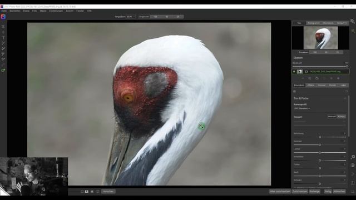Select the green Zoom tool
Image resolution: width=356 pixels, height=200 pixels.
click(3, 71)
